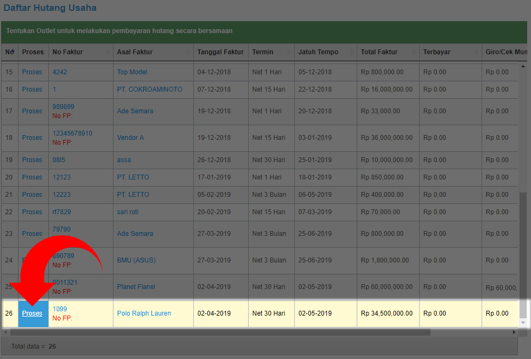Open invoice number 989899
This screenshot has height=359, width=531.
coord(64,107)
